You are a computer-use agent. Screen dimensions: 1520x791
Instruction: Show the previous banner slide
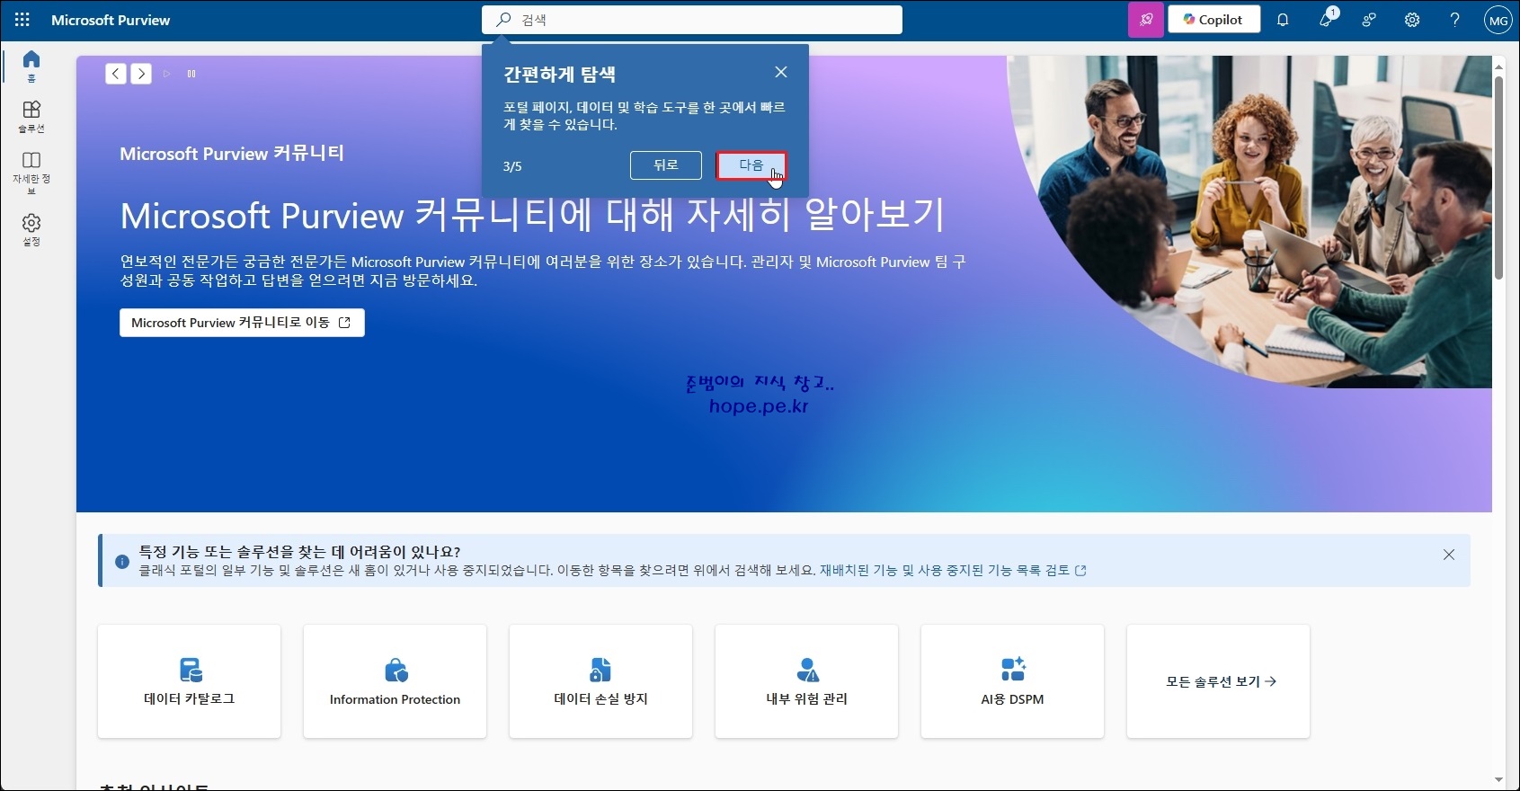tap(116, 74)
